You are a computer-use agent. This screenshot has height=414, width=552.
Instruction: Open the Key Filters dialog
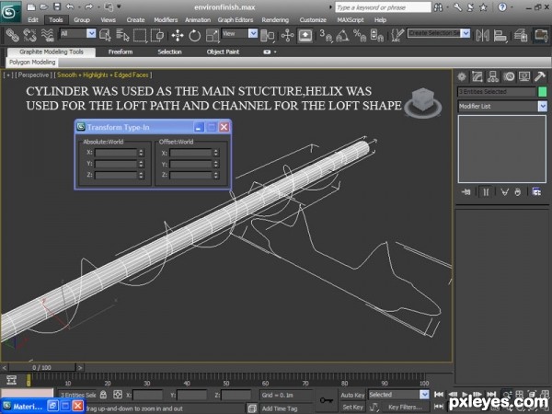tap(405, 407)
